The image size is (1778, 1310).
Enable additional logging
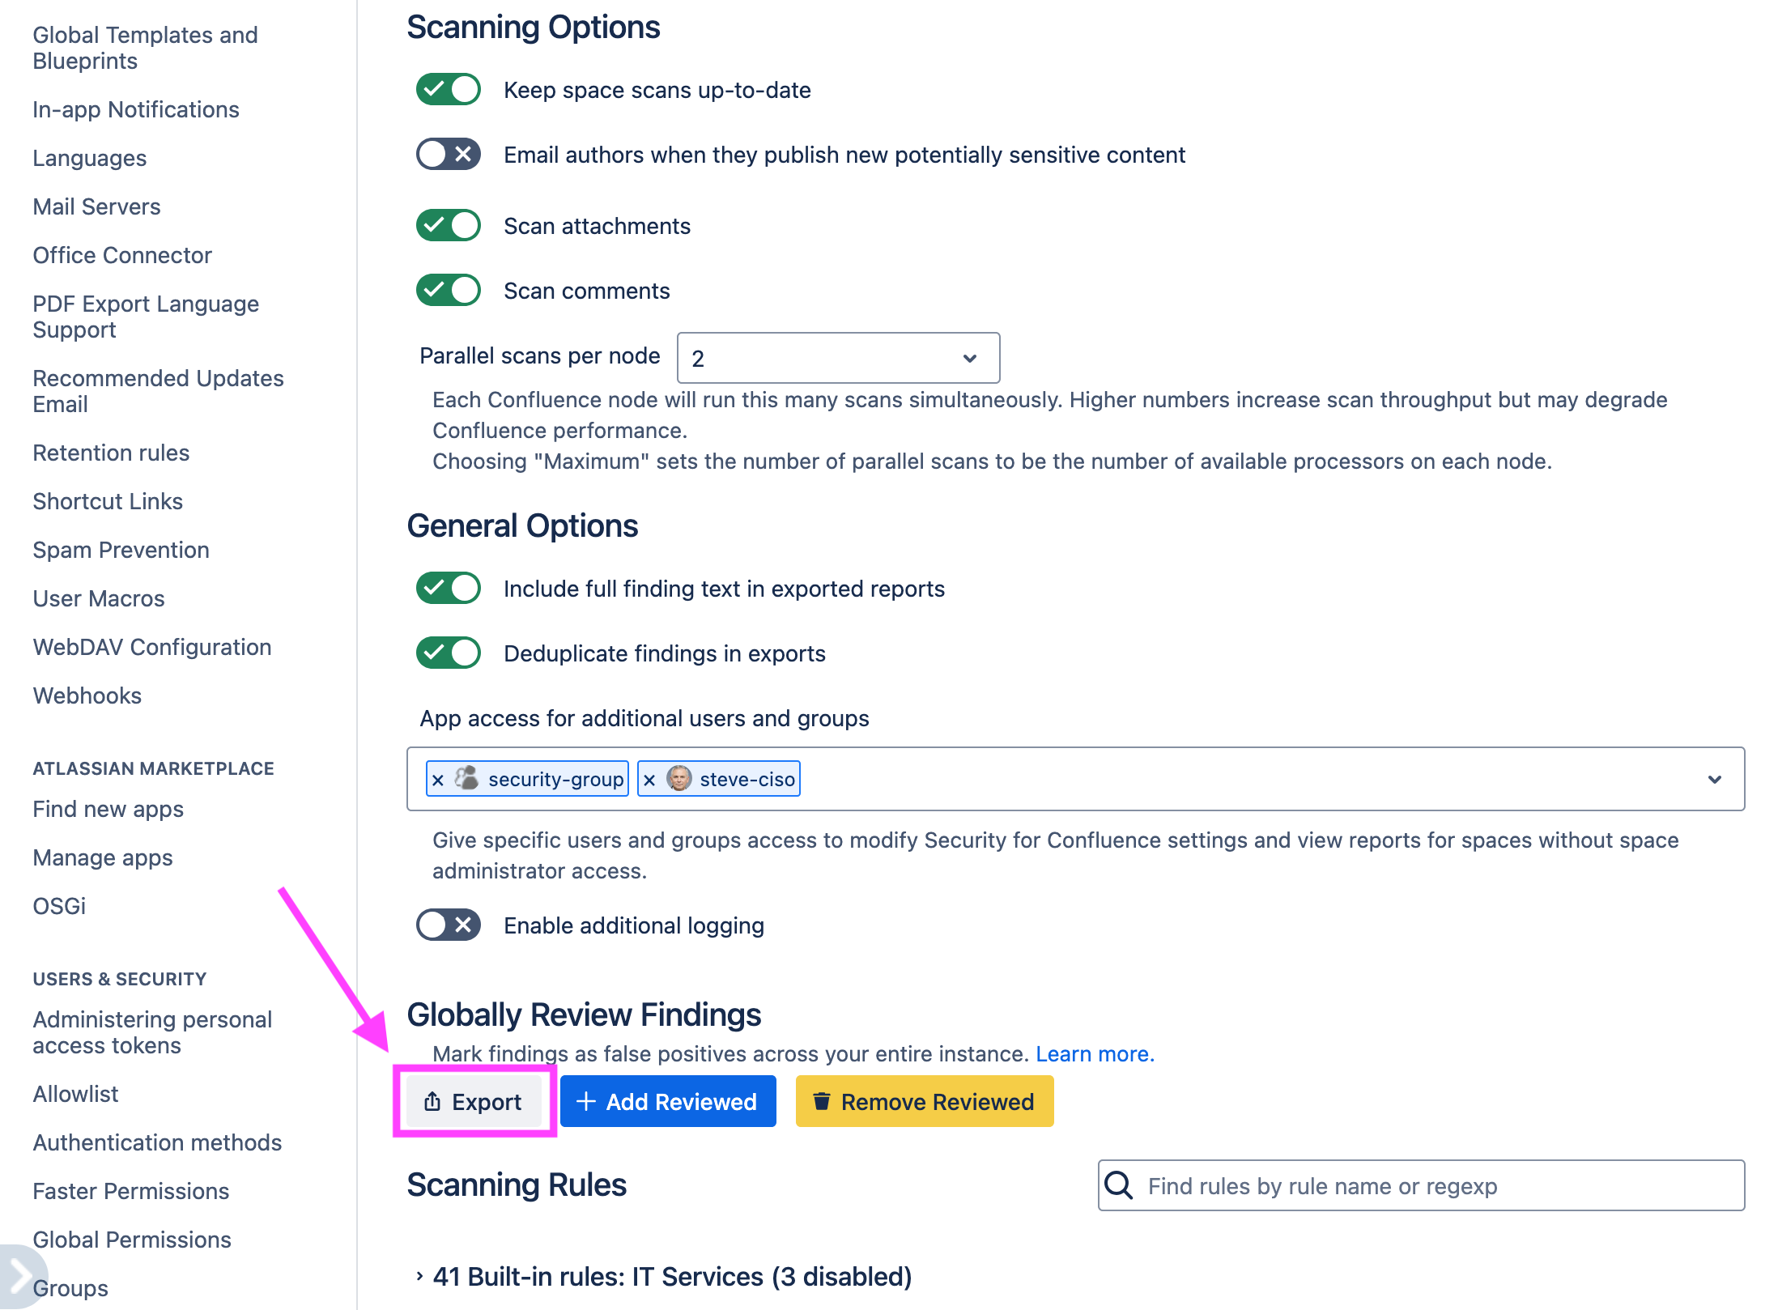pyautogui.click(x=448, y=925)
